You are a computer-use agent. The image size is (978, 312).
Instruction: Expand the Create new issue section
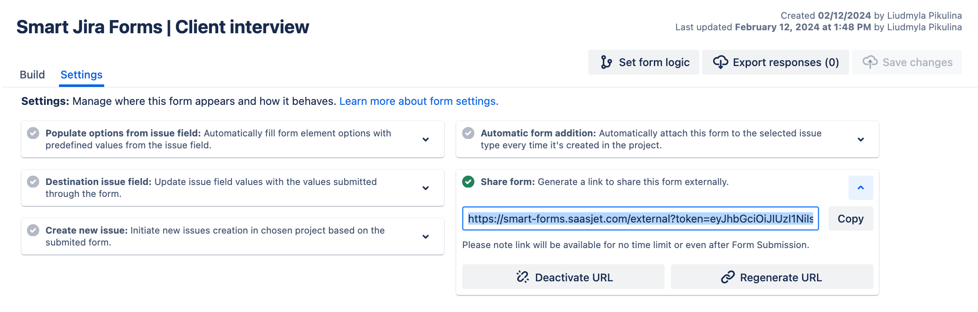pos(425,237)
